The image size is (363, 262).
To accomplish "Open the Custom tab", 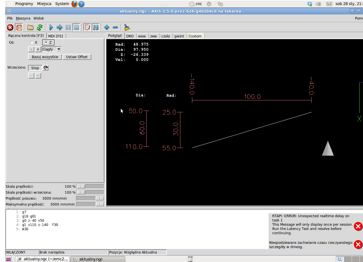I will pyautogui.click(x=195, y=36).
